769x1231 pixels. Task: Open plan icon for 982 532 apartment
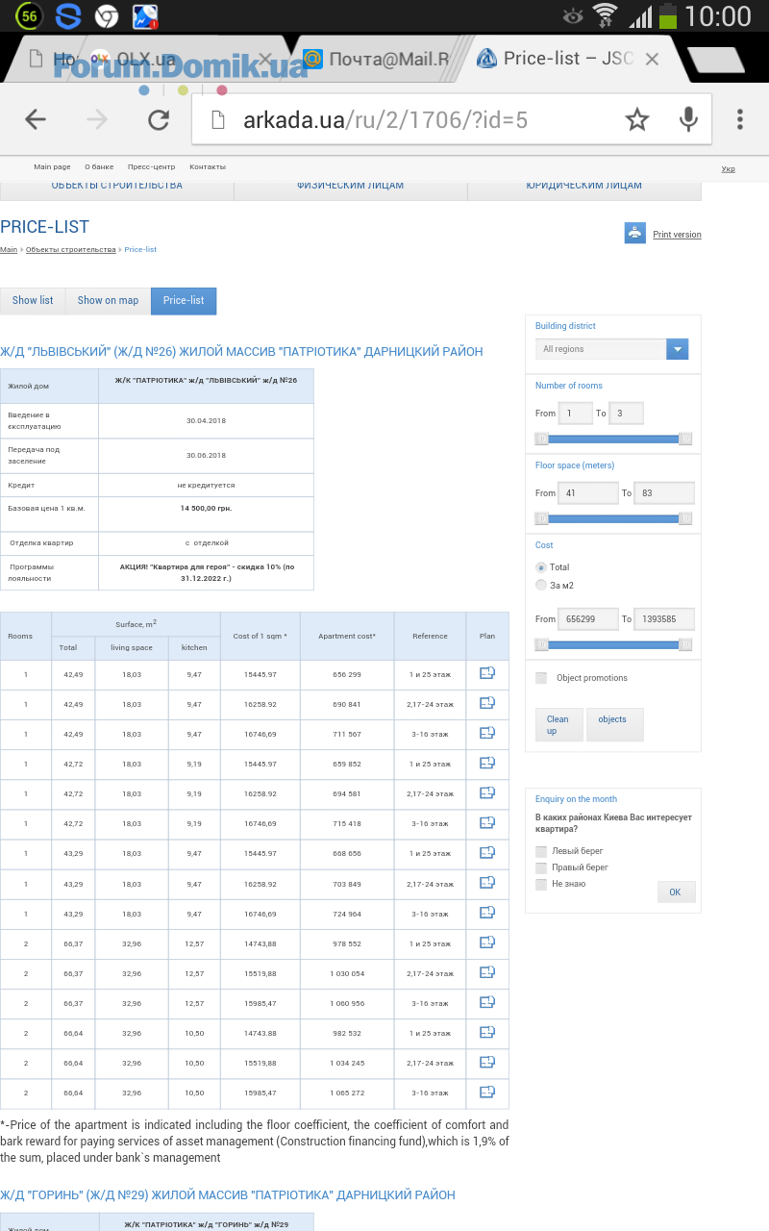coord(487,1032)
